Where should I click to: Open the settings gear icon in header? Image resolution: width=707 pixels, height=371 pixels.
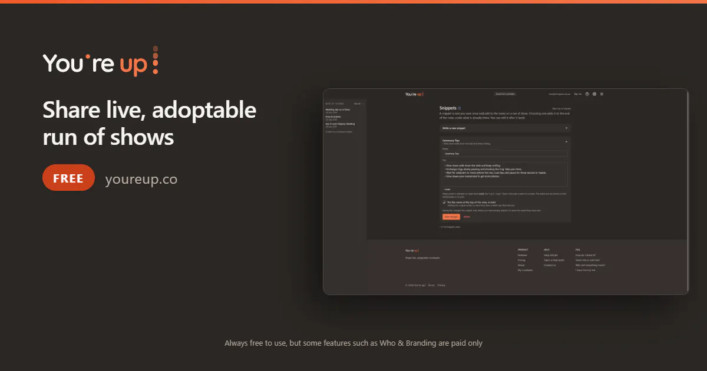tap(594, 94)
